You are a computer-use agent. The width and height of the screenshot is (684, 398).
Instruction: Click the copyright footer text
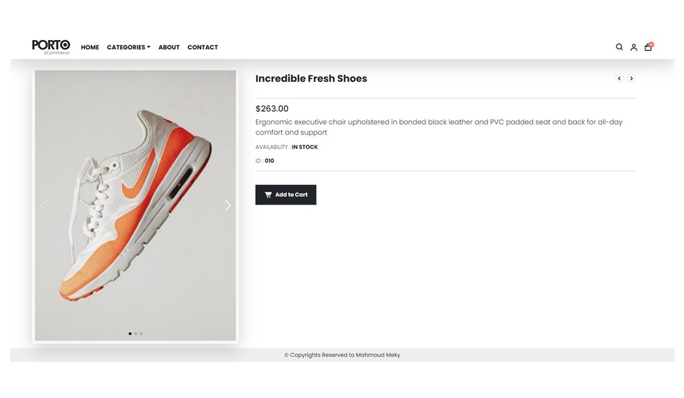342,355
